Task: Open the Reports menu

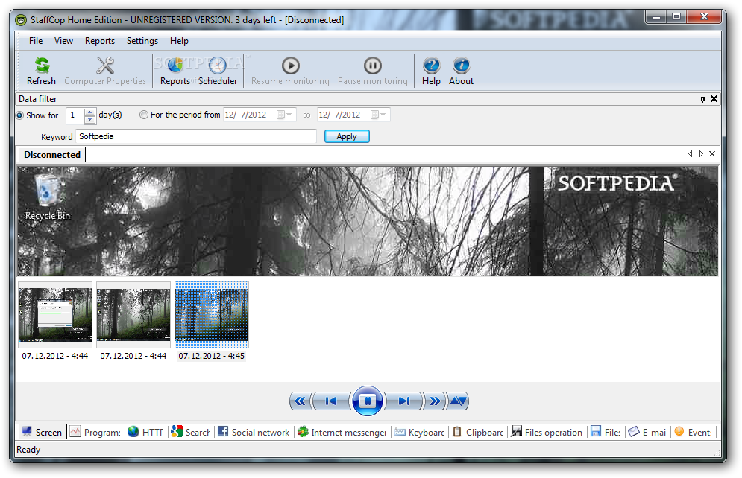Action: point(100,41)
